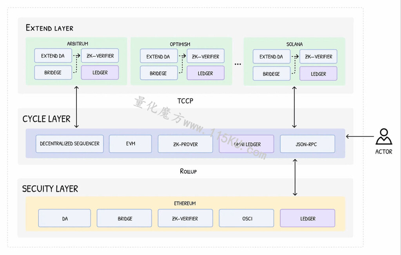This screenshot has width=401, height=255.
Task: Select the purple Ledger box under Ethereum
Action: point(307,218)
